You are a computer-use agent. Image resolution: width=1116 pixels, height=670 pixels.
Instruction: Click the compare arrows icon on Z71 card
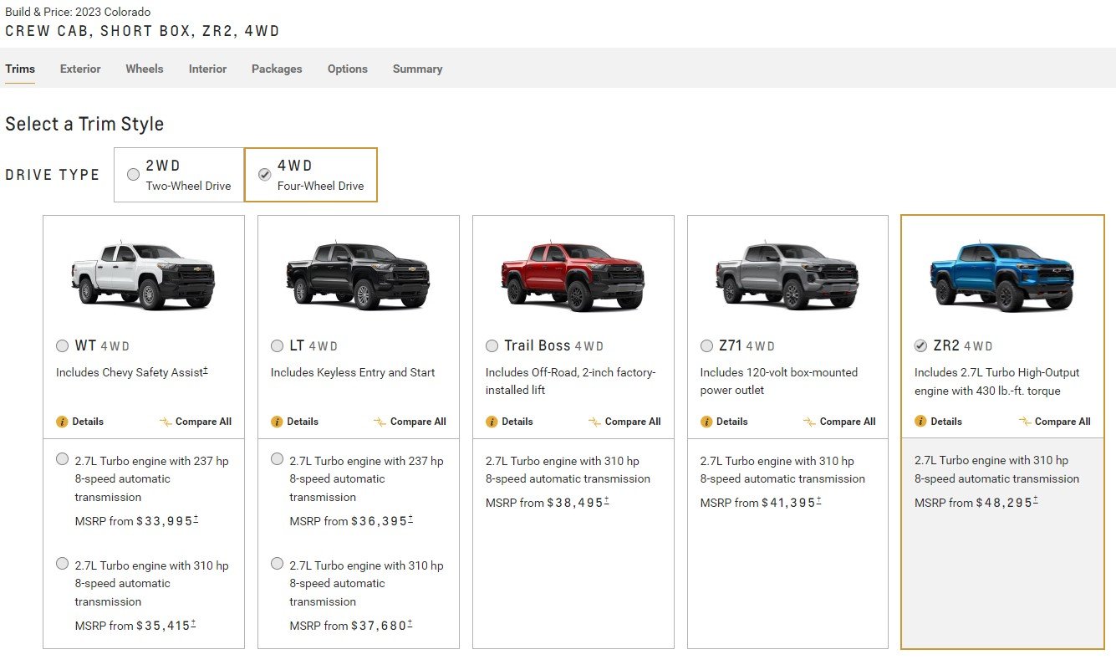[810, 422]
